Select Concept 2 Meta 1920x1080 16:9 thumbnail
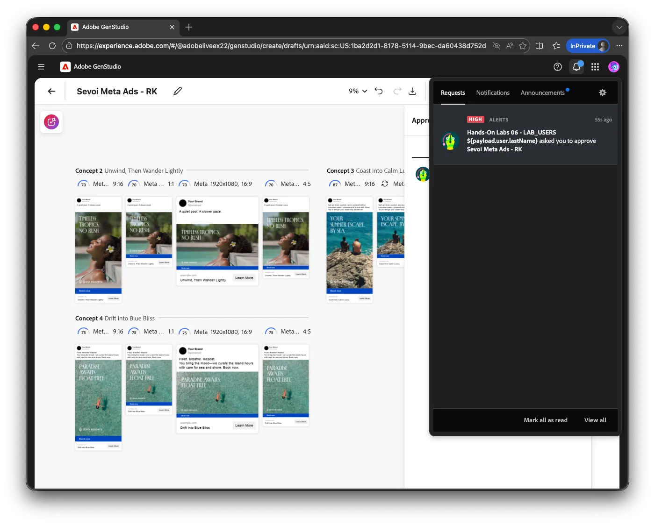This screenshot has height=525, width=655. 217,241
